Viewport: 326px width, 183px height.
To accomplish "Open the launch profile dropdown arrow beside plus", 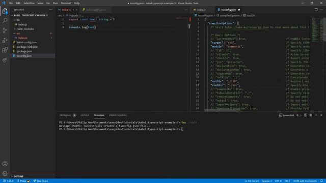I will [x=301, y=115].
